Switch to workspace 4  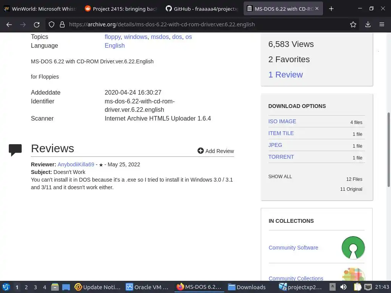point(45,287)
